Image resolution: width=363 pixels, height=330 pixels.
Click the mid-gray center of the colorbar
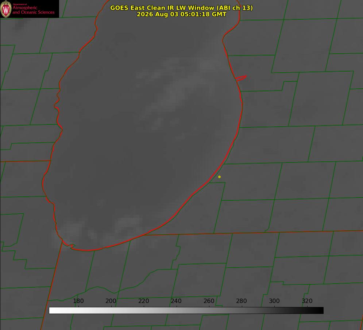(186, 311)
